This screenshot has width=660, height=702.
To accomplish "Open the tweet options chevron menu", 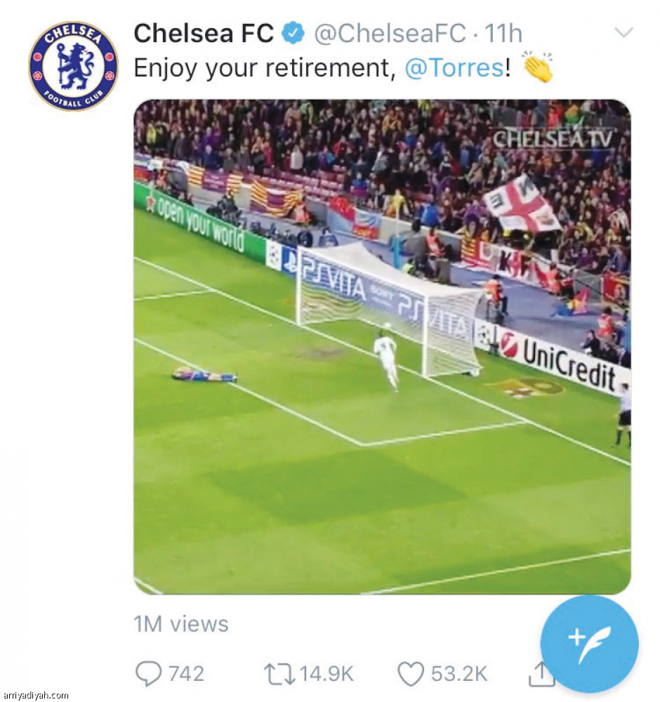I will pos(623,32).
